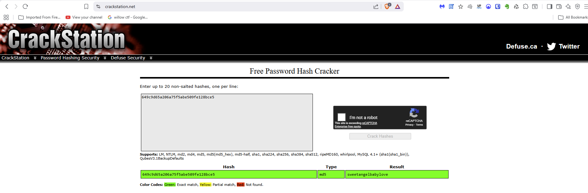Open the blue round mountain extension icon
This screenshot has width=588, height=193.
pyautogui.click(x=488, y=6)
